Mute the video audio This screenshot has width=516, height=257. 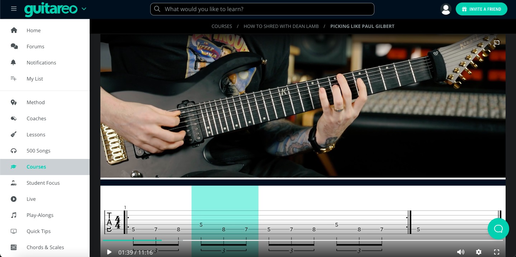pos(460,252)
